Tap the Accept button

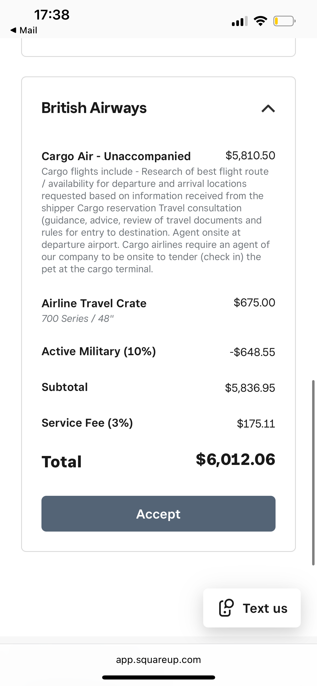coord(158,514)
